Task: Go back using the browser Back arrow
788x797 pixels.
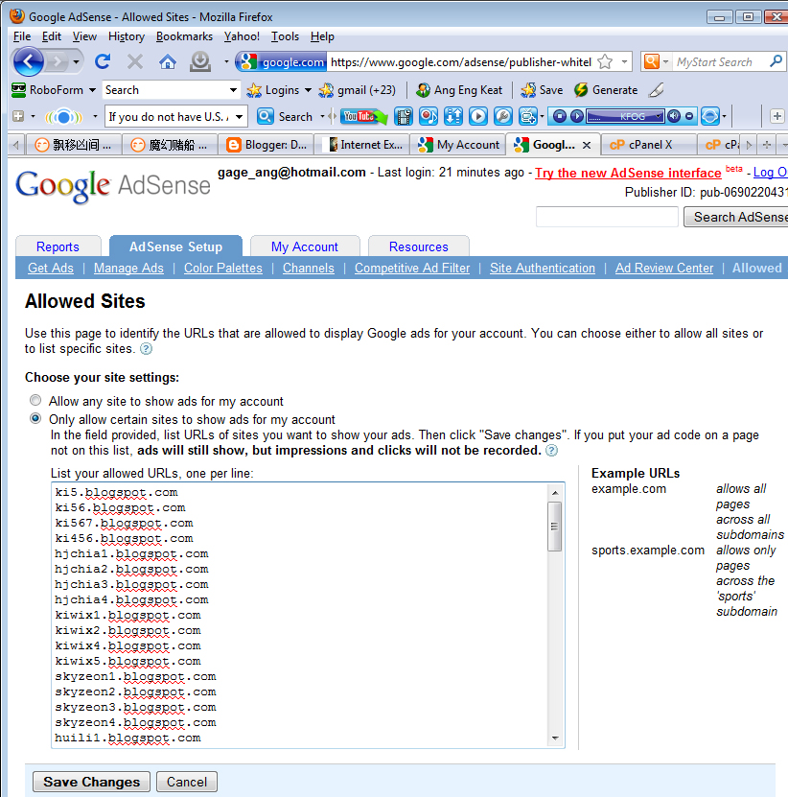Action: pos(29,61)
